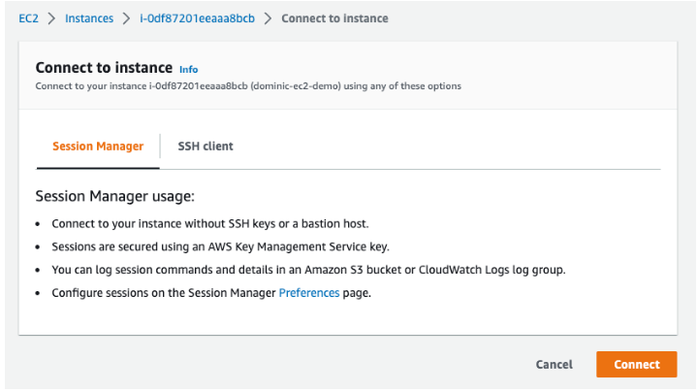This screenshot has width=698, height=392.
Task: Click the 'Connect to instance' panel heading
Action: (x=103, y=68)
